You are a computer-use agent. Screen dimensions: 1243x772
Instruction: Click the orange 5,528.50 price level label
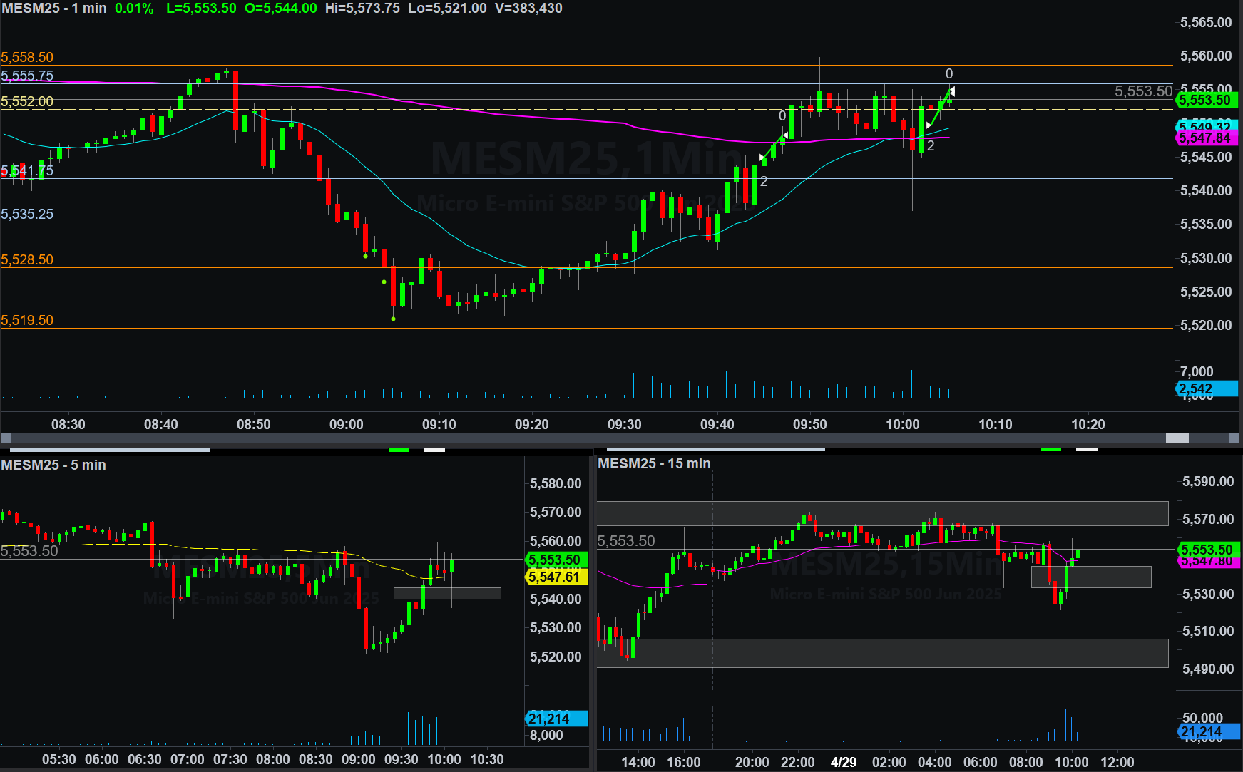pos(27,259)
